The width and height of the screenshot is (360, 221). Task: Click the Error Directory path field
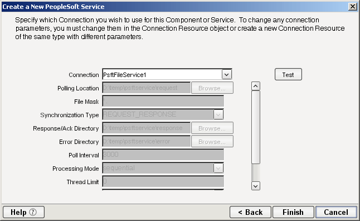[x=146, y=141]
